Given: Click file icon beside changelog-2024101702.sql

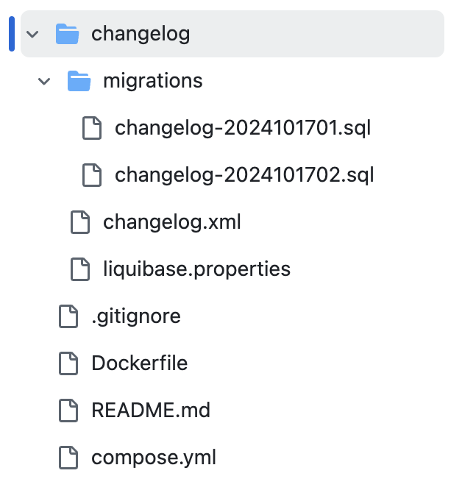Looking at the screenshot, I should pyautogui.click(x=92, y=175).
